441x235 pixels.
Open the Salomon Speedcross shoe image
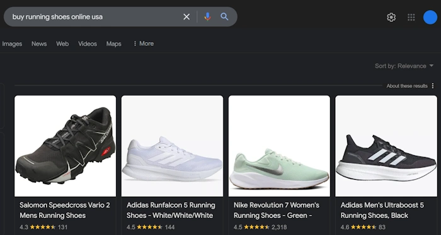[x=66, y=146]
